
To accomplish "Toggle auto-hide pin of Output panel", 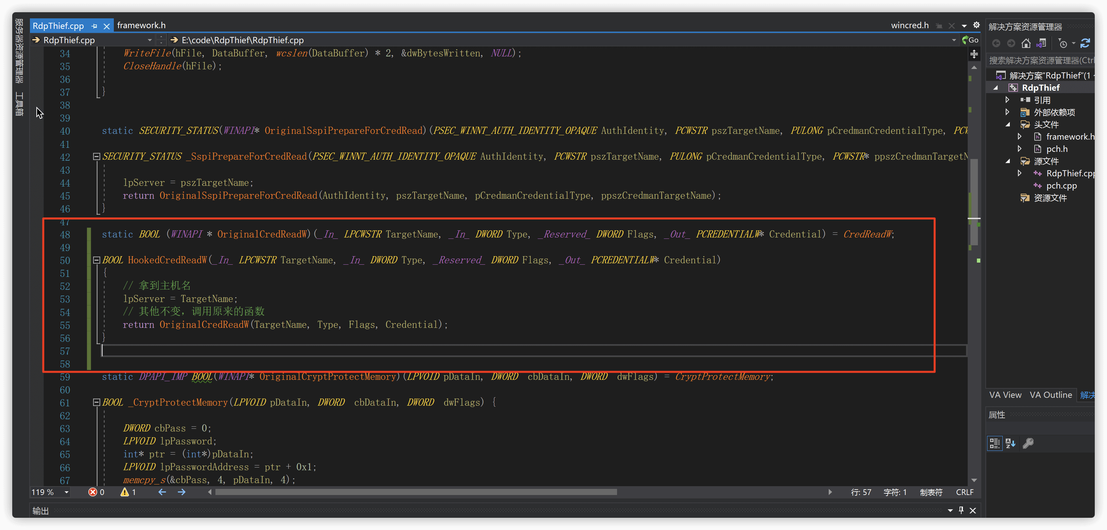I will coord(961,510).
